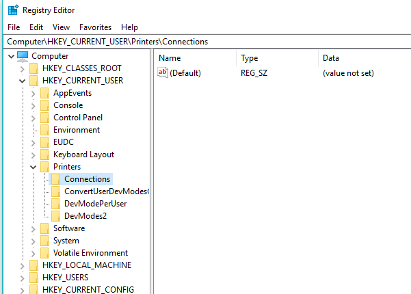Expand HKEY_CURRENT_CONFIG key

pos(23,291)
